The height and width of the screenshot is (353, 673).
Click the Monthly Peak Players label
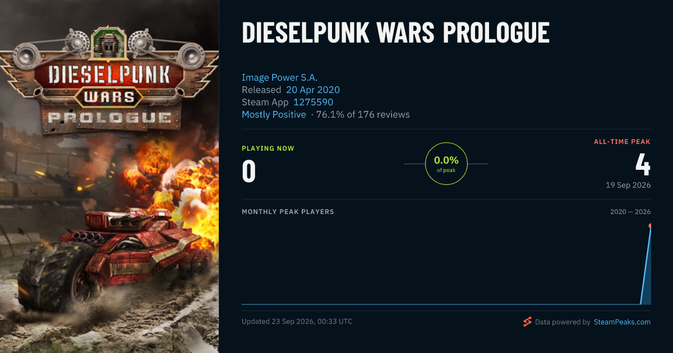[x=288, y=212]
